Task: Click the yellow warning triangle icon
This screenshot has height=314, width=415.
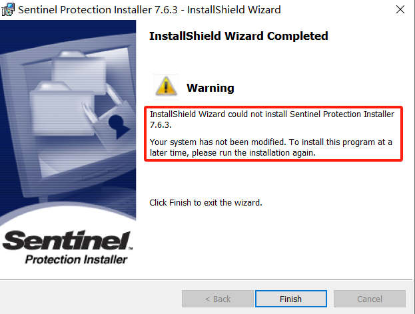Action: click(166, 86)
